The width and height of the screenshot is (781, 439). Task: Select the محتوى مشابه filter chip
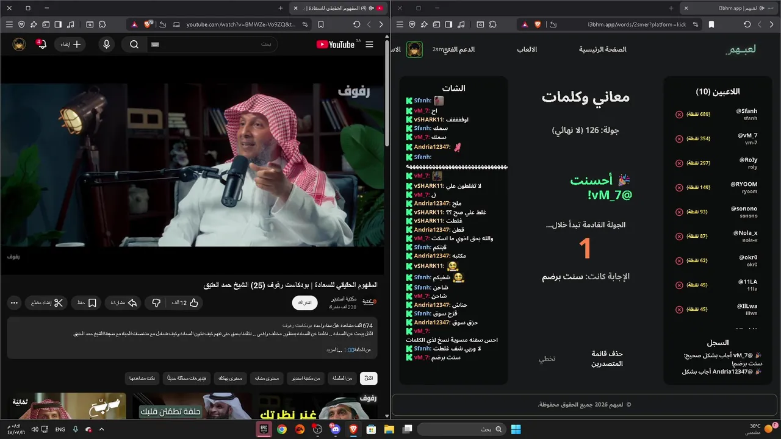(x=265, y=379)
